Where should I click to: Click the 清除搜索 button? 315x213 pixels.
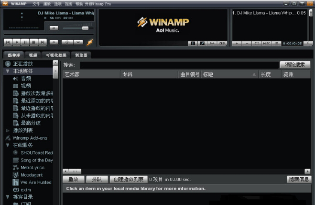coord(295,65)
